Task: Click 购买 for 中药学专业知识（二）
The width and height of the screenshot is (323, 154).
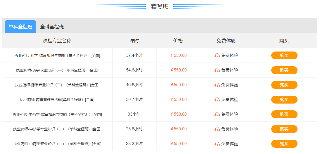Action: coord(284,129)
